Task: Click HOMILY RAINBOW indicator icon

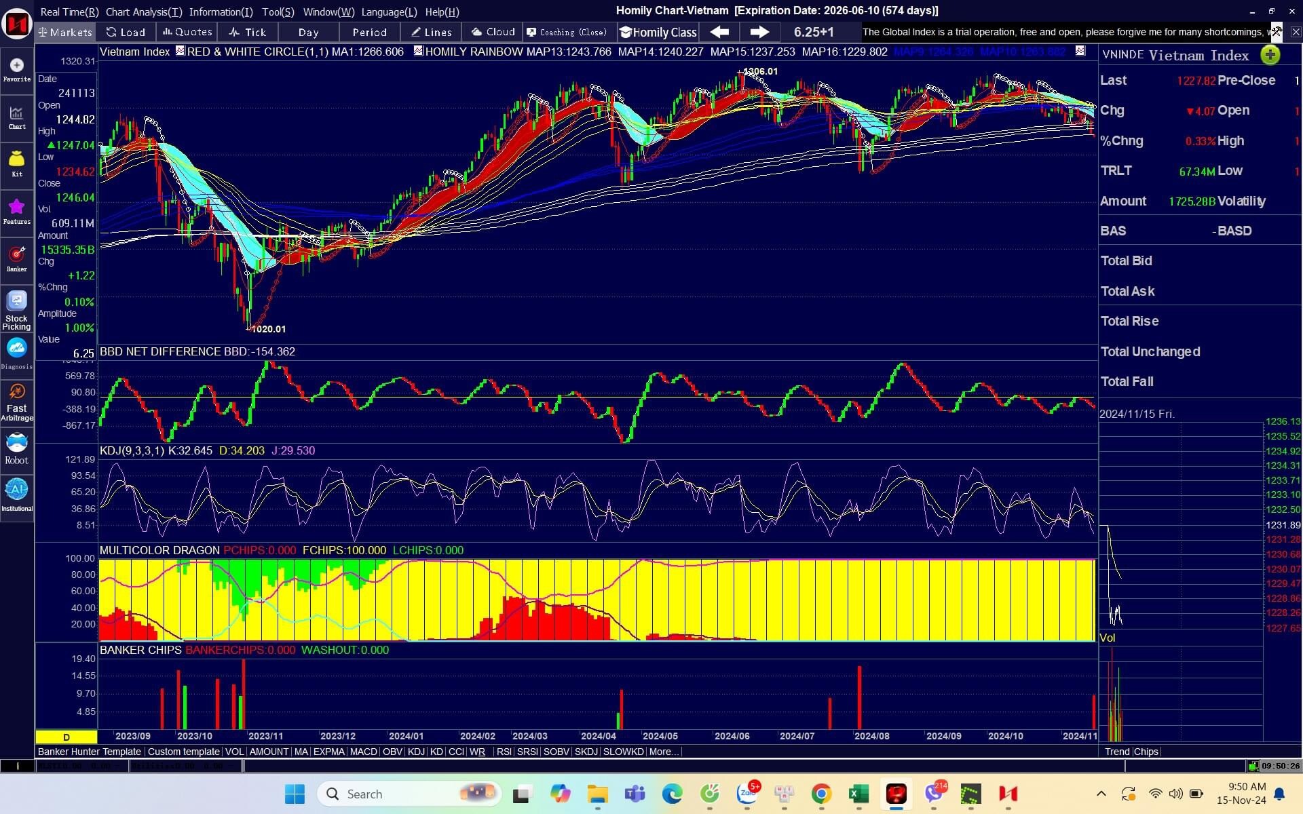Action: point(418,51)
